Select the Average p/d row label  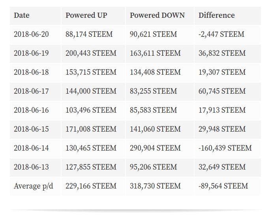coord(34,186)
